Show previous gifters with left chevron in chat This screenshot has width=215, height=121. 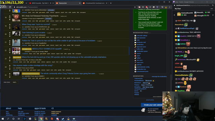coord(174,15)
